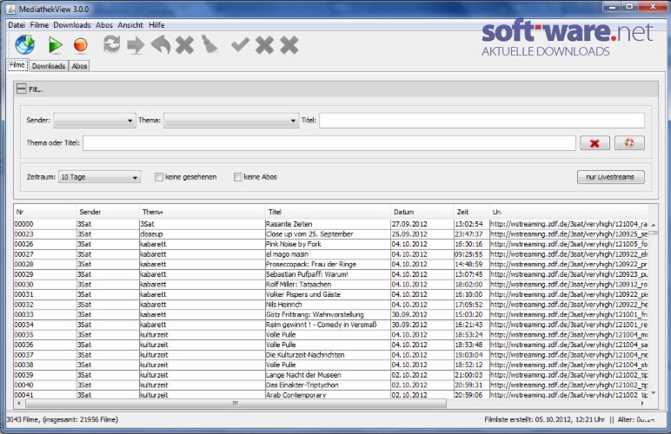
Task: Click the time cell 18:53:48
Action: click(472, 345)
